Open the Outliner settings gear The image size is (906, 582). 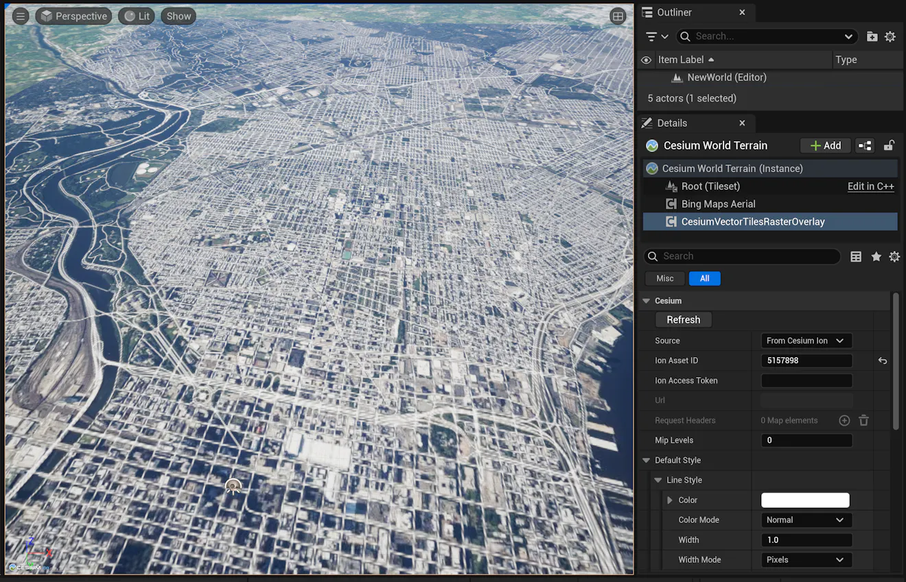890,36
